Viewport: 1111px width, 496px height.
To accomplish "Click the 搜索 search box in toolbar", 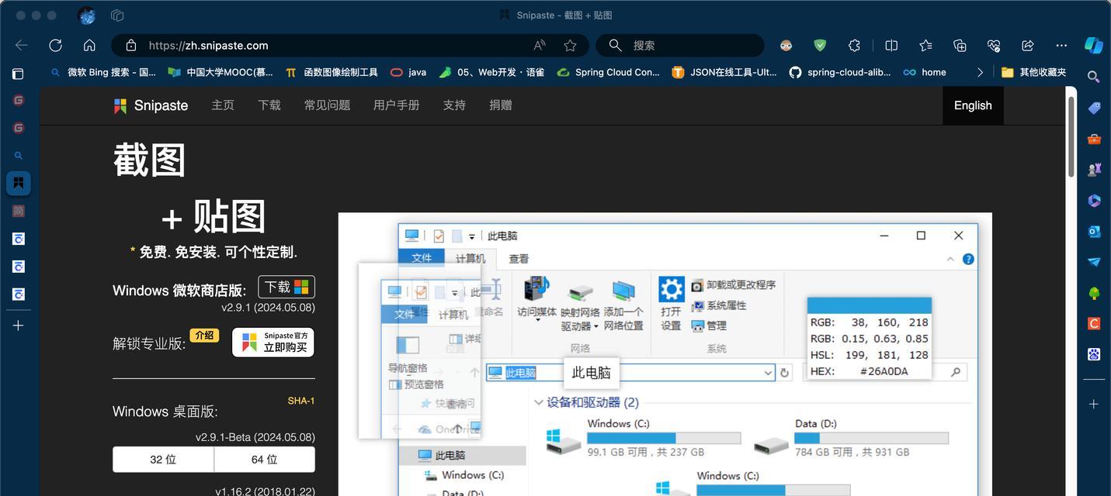I will click(x=680, y=46).
